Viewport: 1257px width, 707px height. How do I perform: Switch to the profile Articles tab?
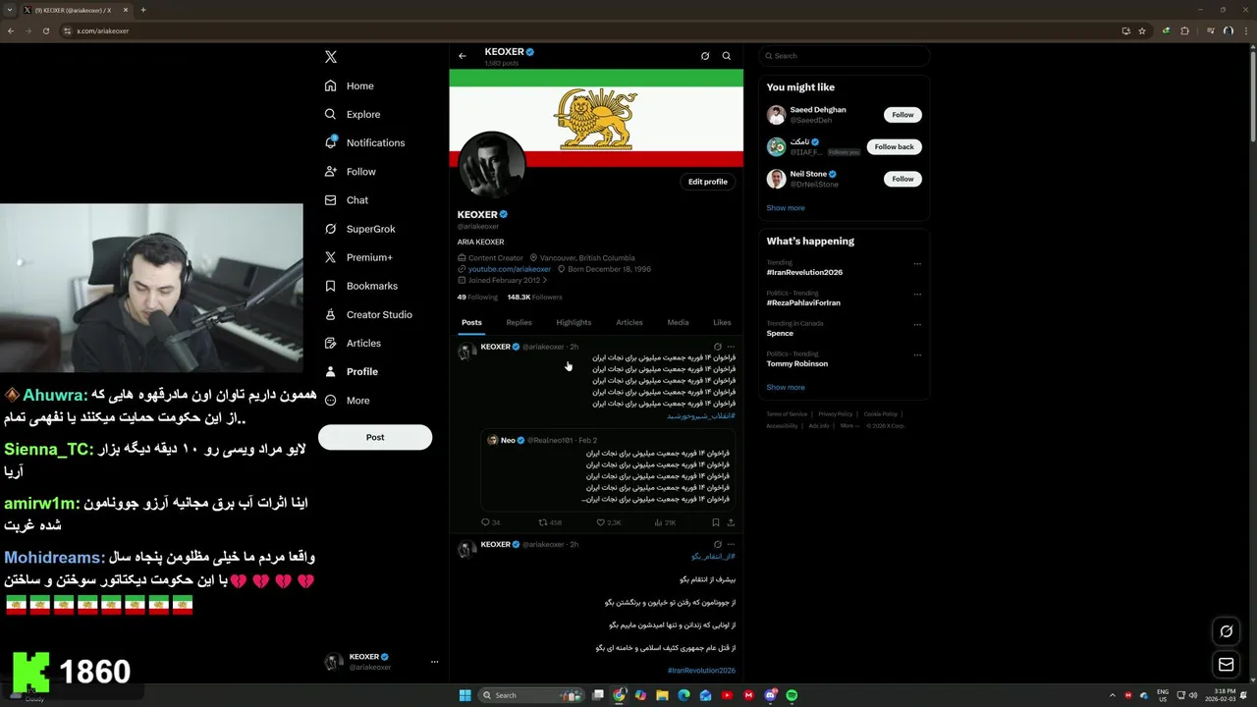pyautogui.click(x=629, y=322)
